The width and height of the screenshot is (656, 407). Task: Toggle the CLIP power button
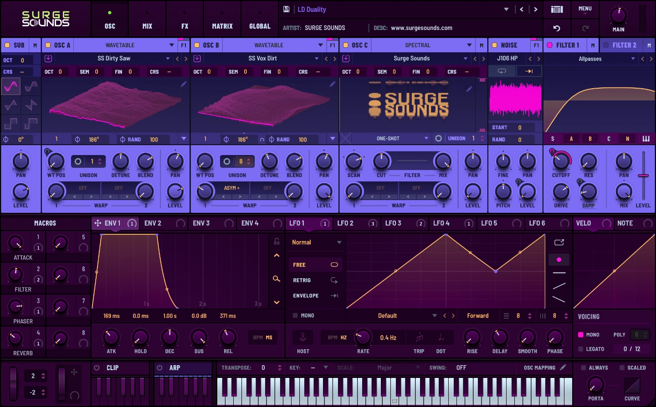[x=97, y=367]
